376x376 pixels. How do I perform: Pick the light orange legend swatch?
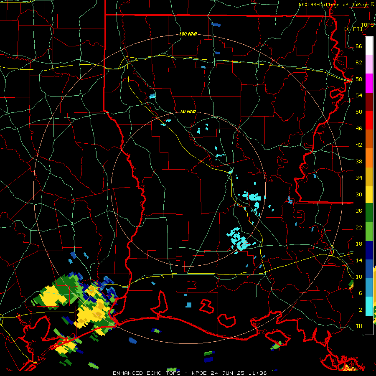point(369,158)
